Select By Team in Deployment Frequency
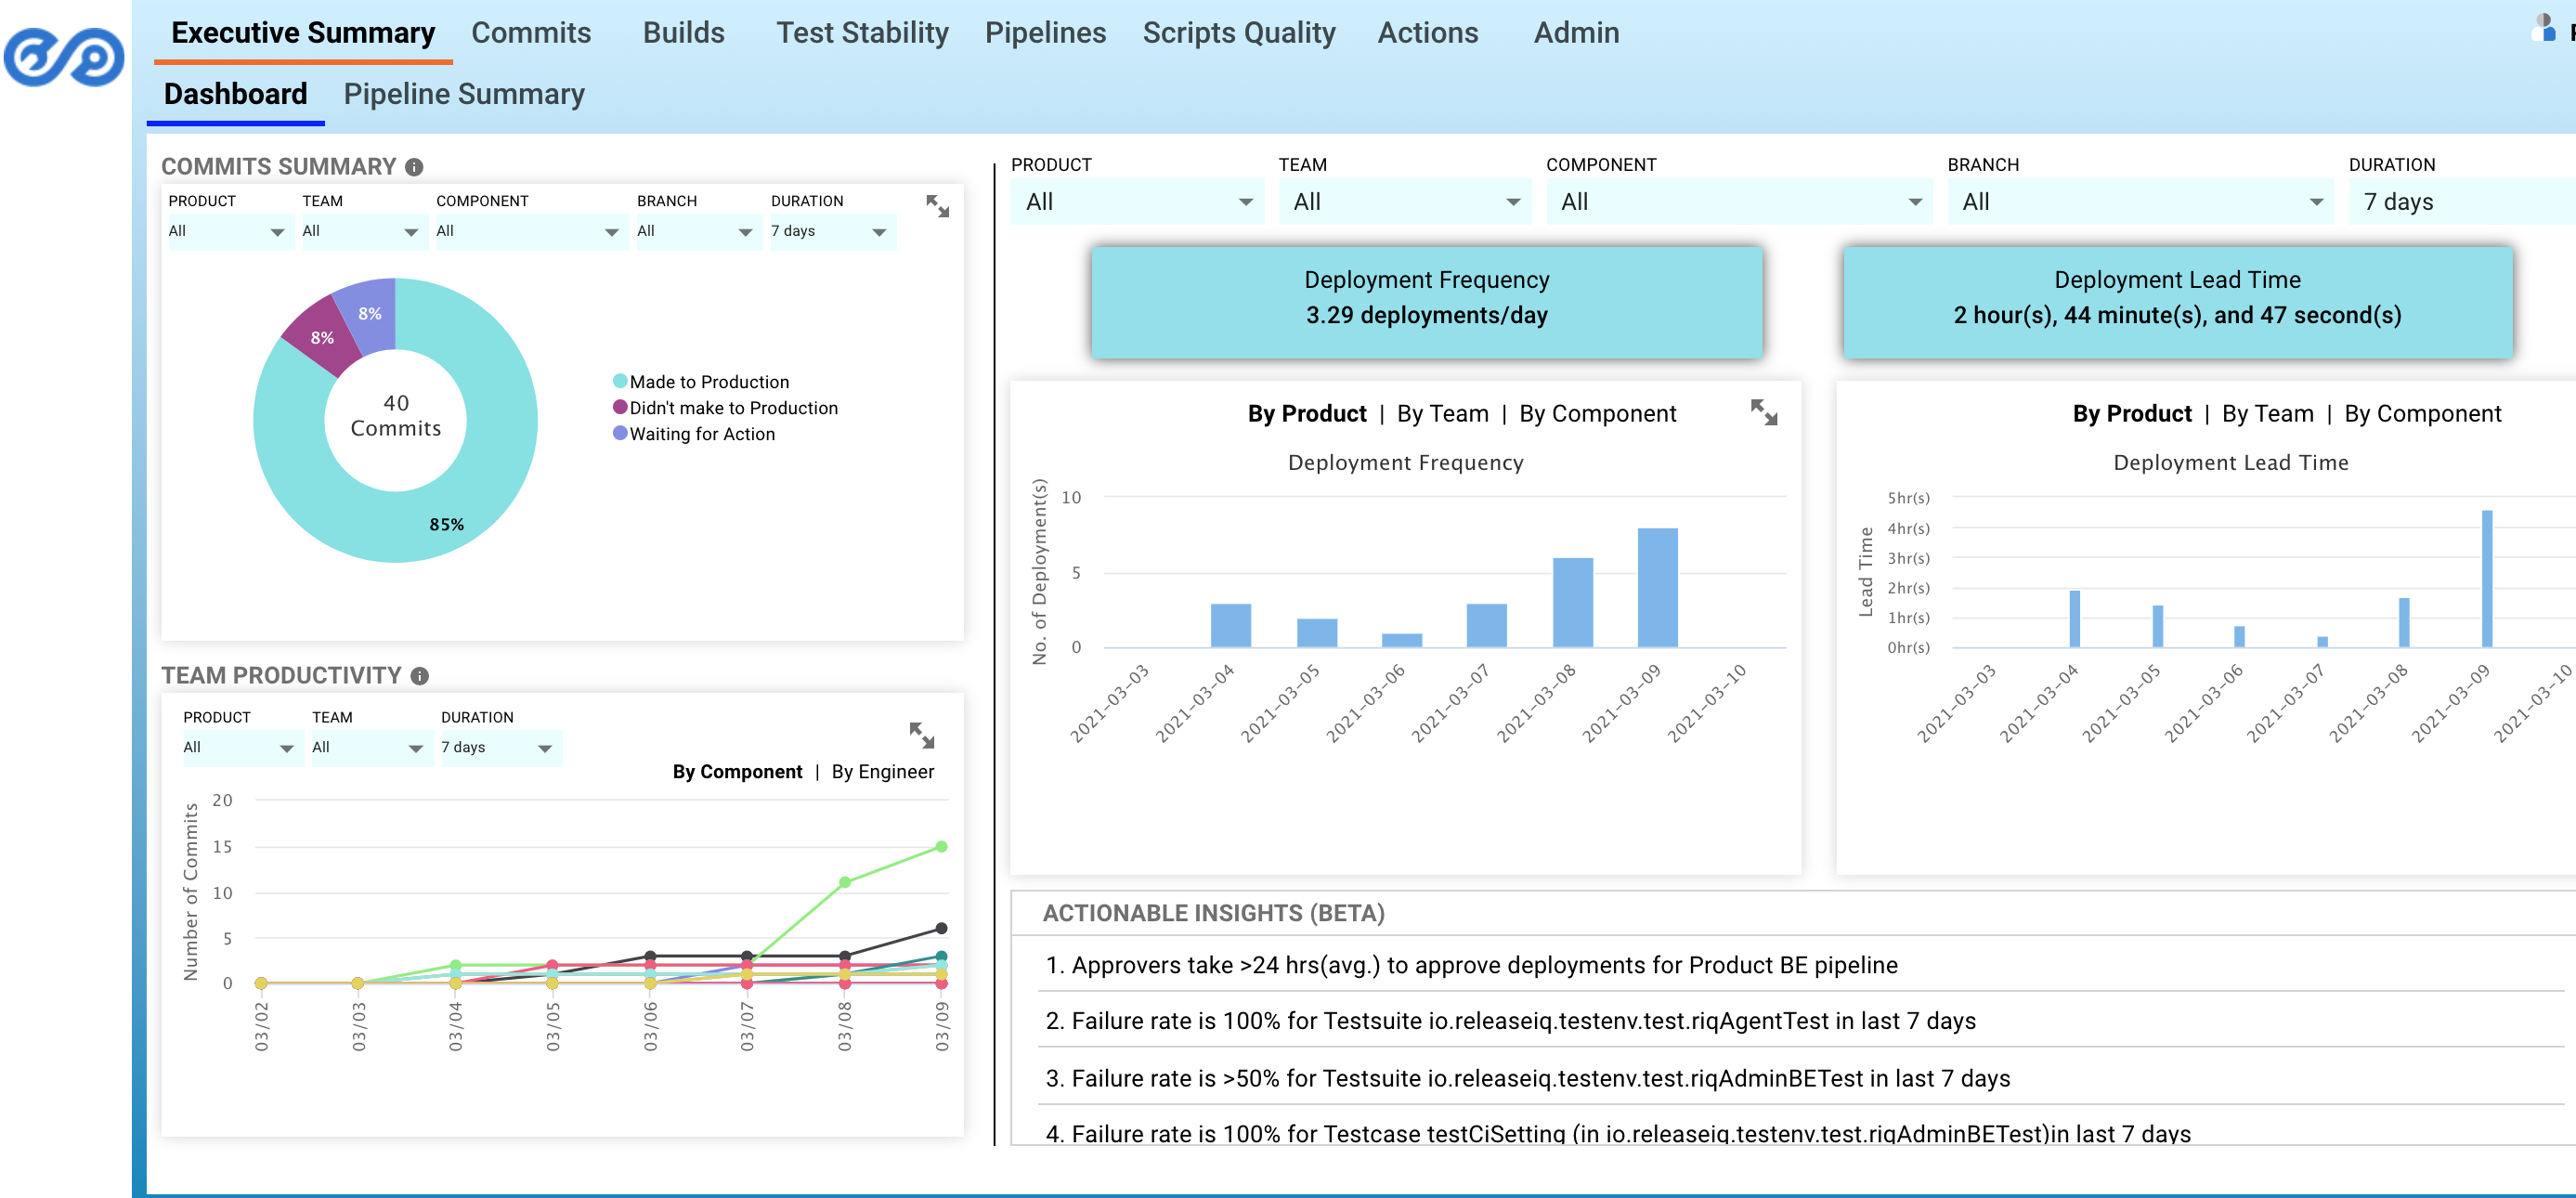2576x1198 pixels. [x=1442, y=414]
